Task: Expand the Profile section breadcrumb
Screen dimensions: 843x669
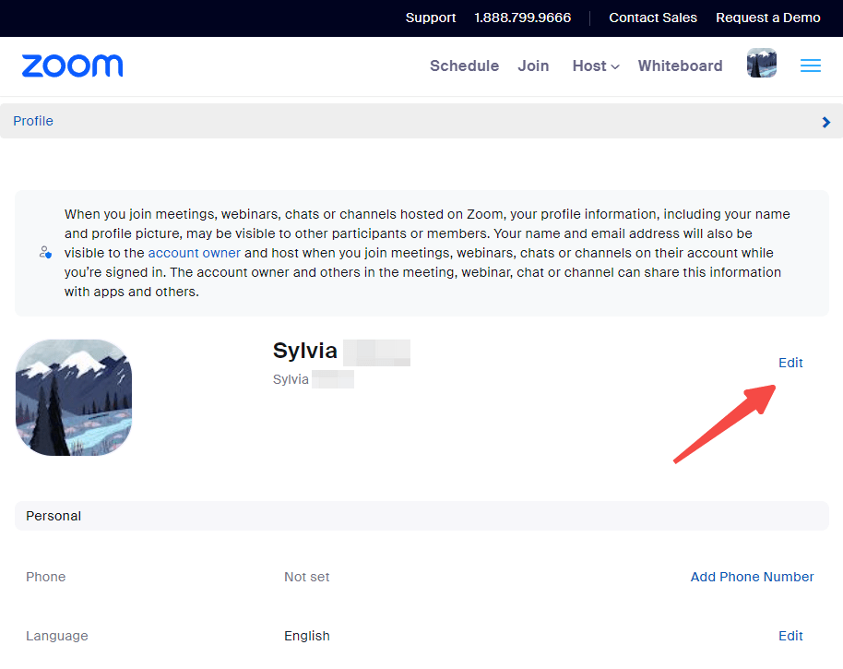Action: point(33,121)
